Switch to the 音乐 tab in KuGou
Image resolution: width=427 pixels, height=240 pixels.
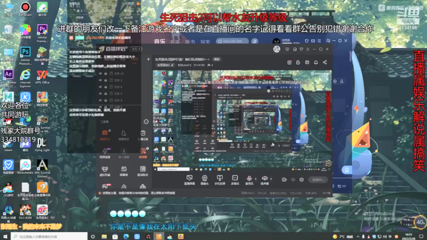point(160,42)
